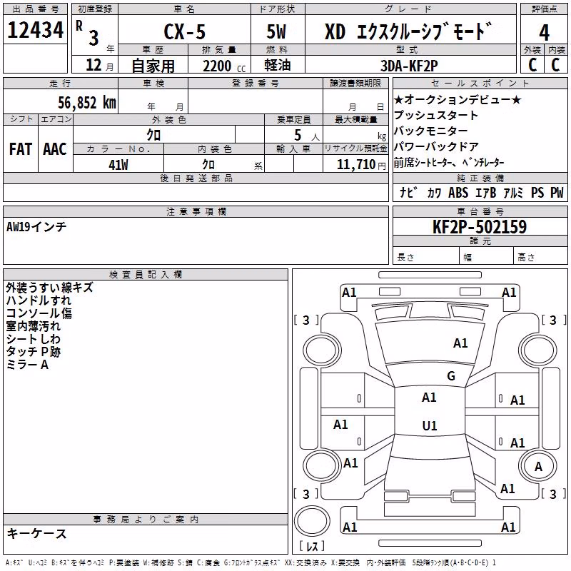Click the ABS equipment label
The width and height of the screenshot is (571, 571).
tap(458, 193)
